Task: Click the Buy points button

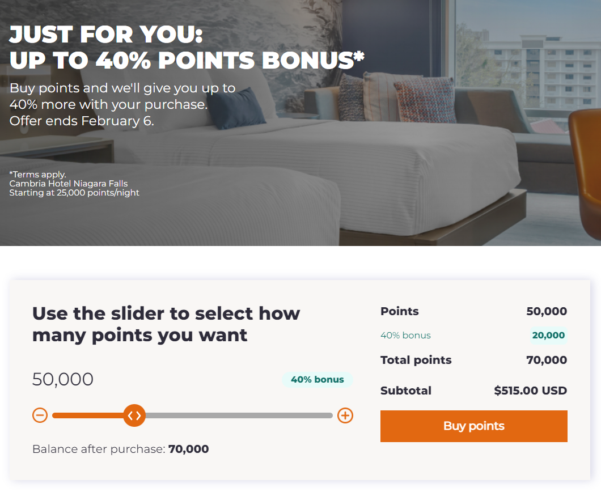Action: click(x=474, y=426)
